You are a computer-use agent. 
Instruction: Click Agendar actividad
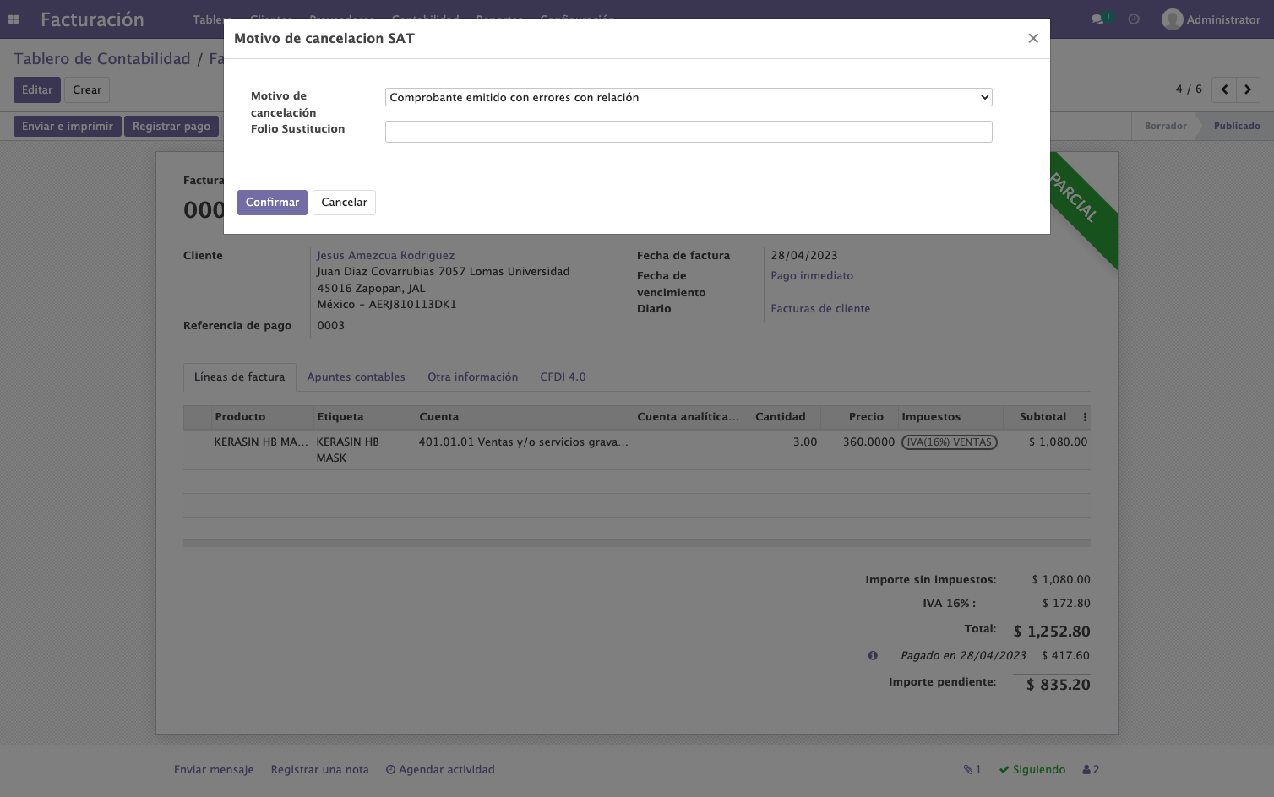pyautogui.click(x=440, y=769)
